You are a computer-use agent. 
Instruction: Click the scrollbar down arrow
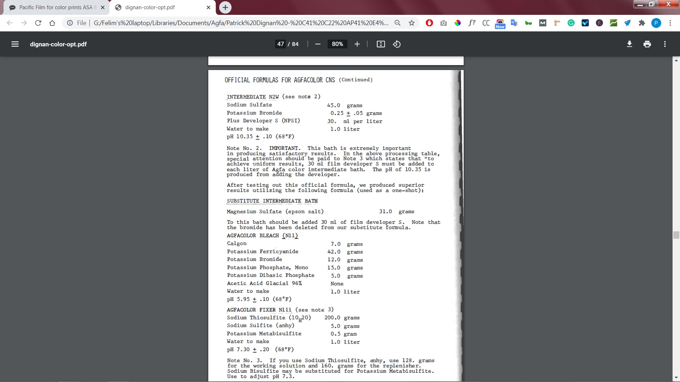click(x=676, y=378)
